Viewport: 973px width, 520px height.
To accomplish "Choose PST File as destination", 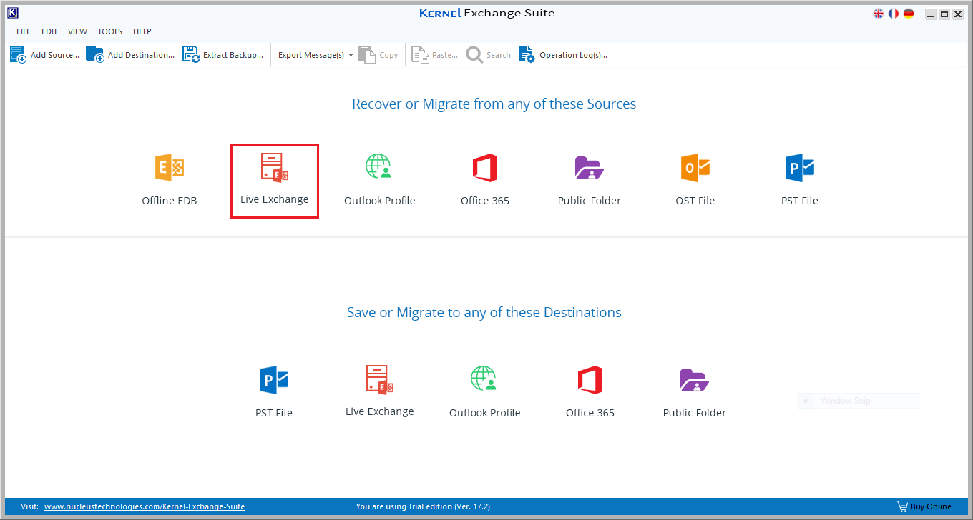I will (x=273, y=391).
